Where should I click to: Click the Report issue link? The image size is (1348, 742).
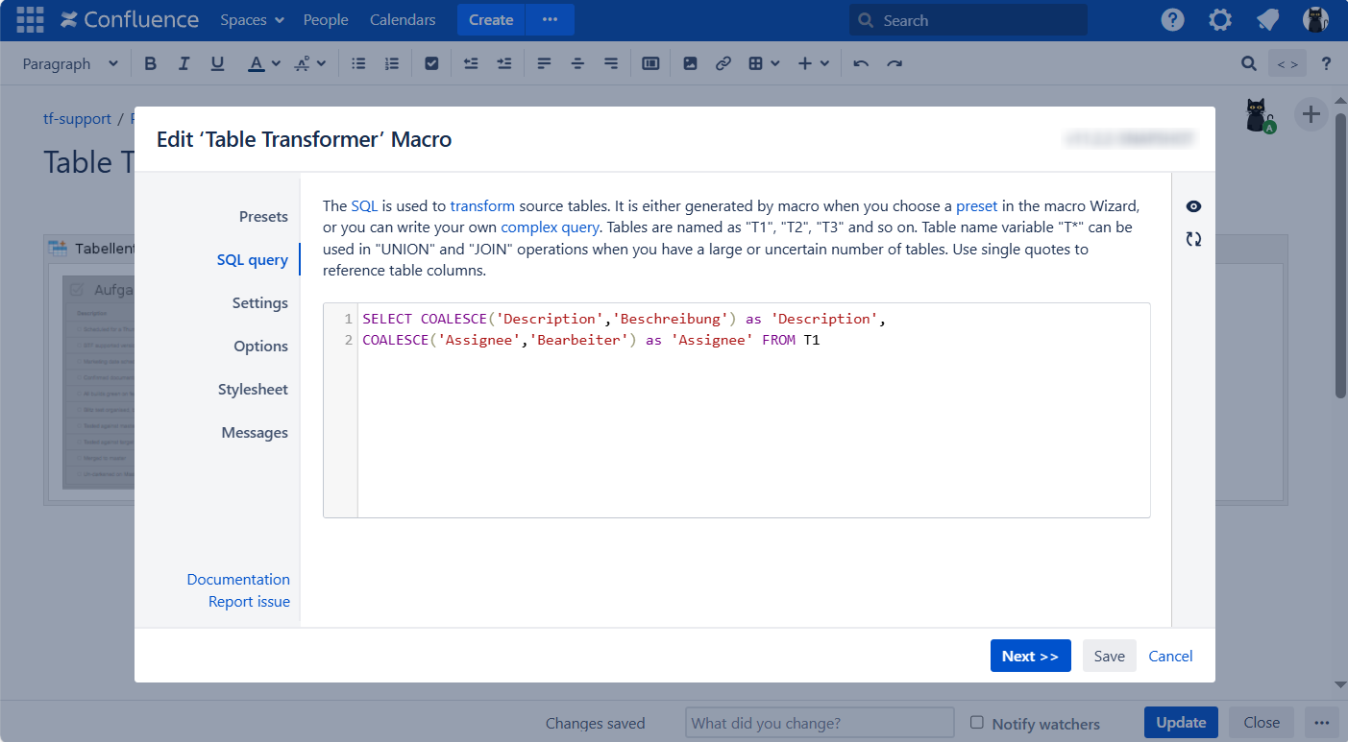(x=249, y=601)
